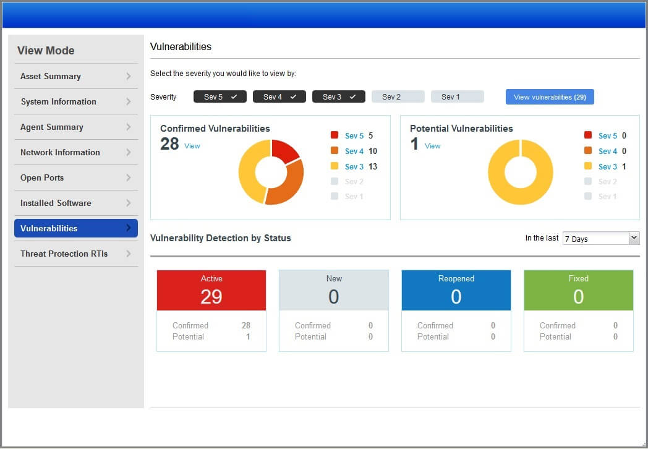Expand the Asset Summary chevron arrow
Viewport: 648px width, 449px height.
129,77
